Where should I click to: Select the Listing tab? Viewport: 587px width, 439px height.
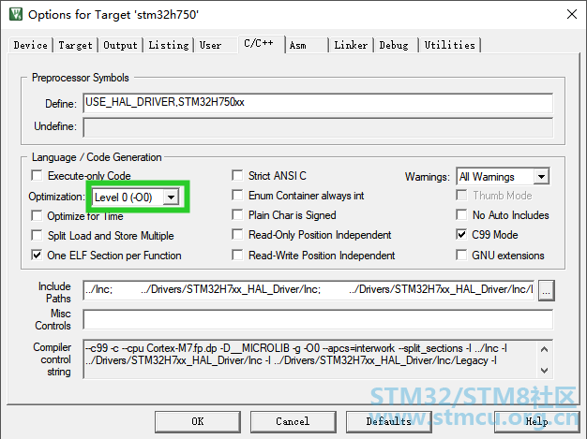click(169, 45)
